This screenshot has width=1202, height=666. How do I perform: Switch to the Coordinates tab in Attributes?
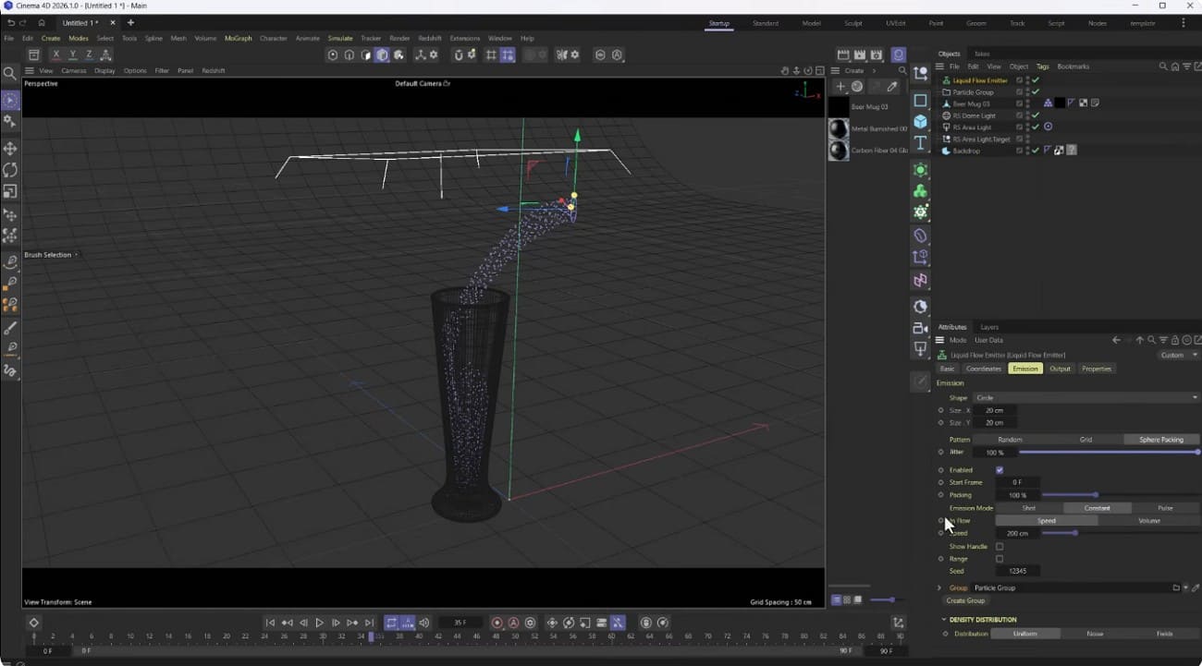[x=983, y=368]
